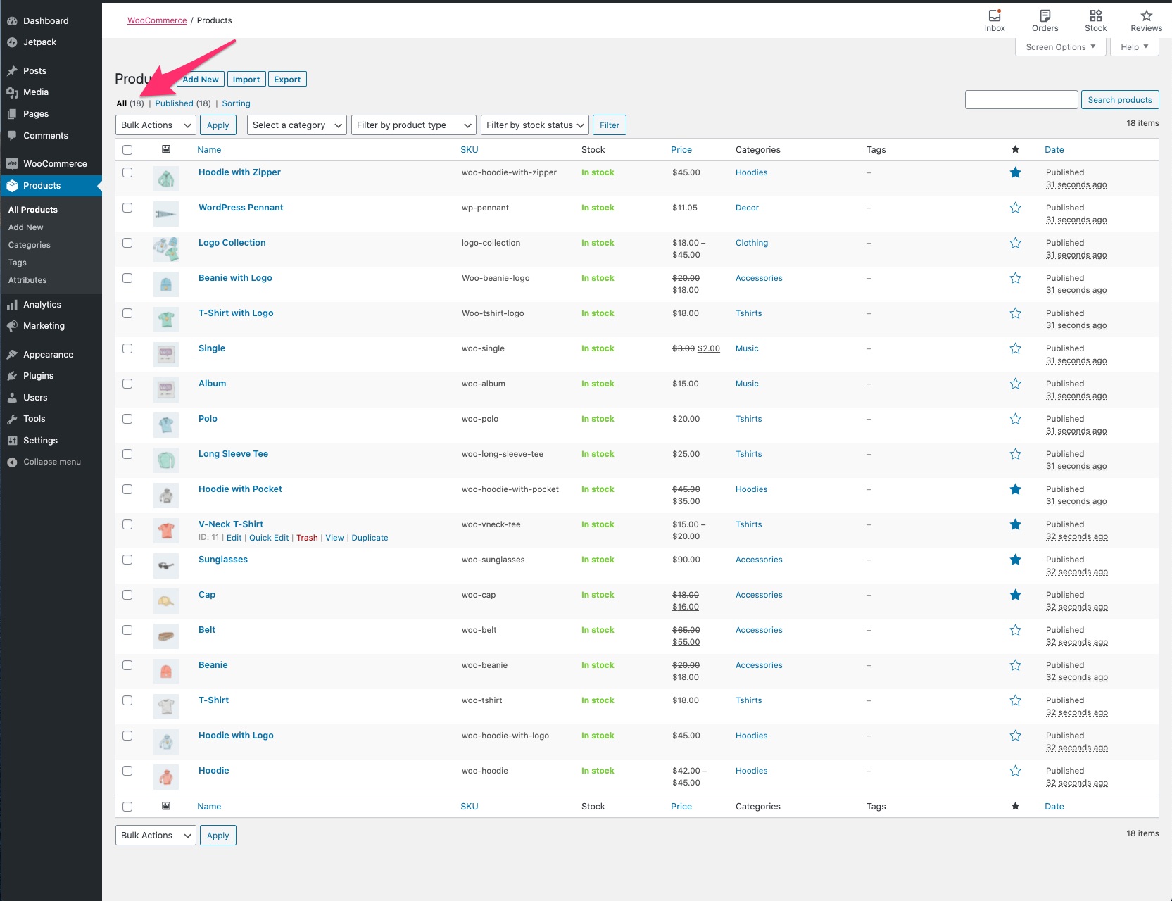Toggle featured star for Hoodie with Pocket
Image resolution: width=1172 pixels, height=901 pixels.
1015,489
